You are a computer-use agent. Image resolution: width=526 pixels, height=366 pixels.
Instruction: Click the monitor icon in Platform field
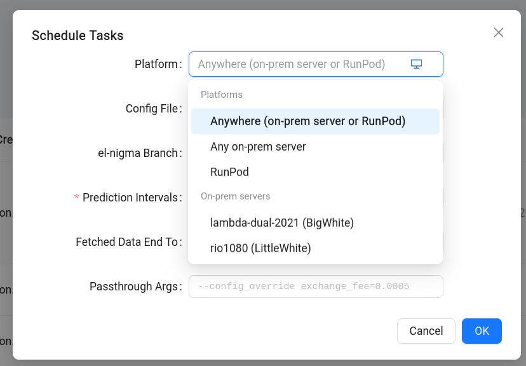click(416, 64)
